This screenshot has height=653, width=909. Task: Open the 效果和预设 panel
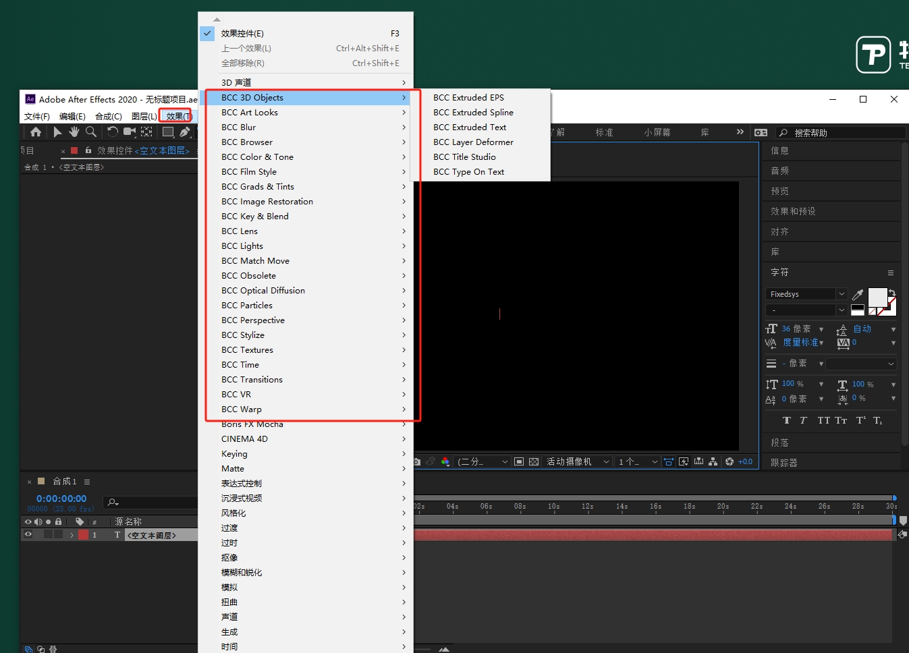[793, 211]
